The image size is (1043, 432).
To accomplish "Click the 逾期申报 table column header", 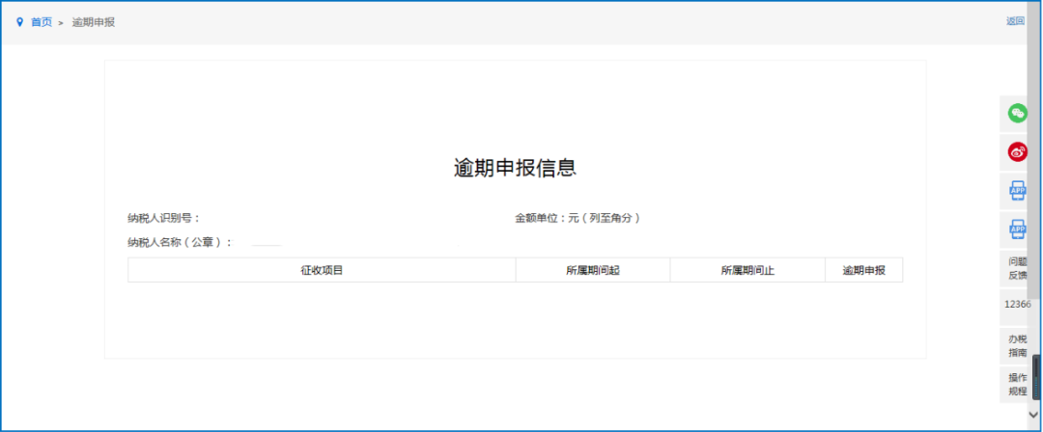I will tap(864, 270).
